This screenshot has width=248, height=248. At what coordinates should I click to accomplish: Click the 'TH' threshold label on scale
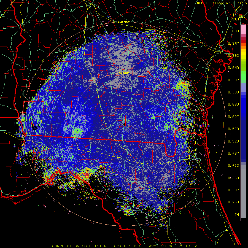(237, 215)
